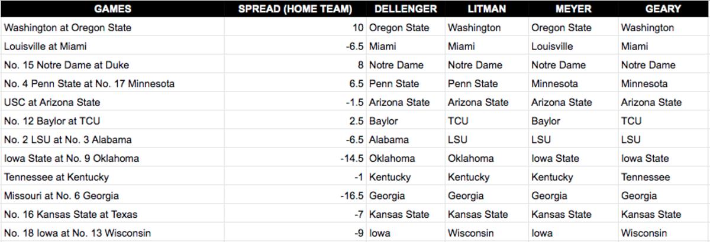Click the SPREAD (HOME TEAM) header cell
710x242 pixels.
pyautogui.click(x=295, y=9)
